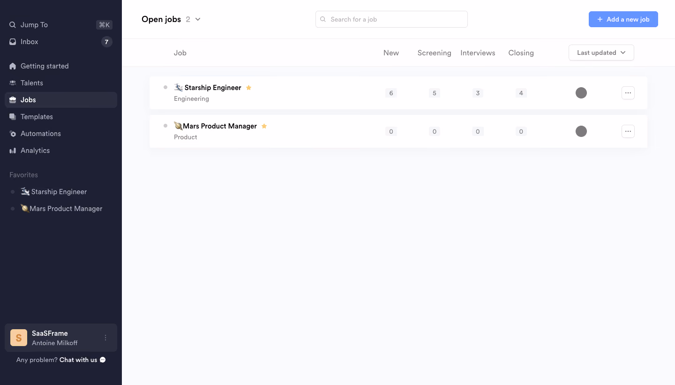Click the chat bubble icon
675x385 pixels.
(x=103, y=360)
